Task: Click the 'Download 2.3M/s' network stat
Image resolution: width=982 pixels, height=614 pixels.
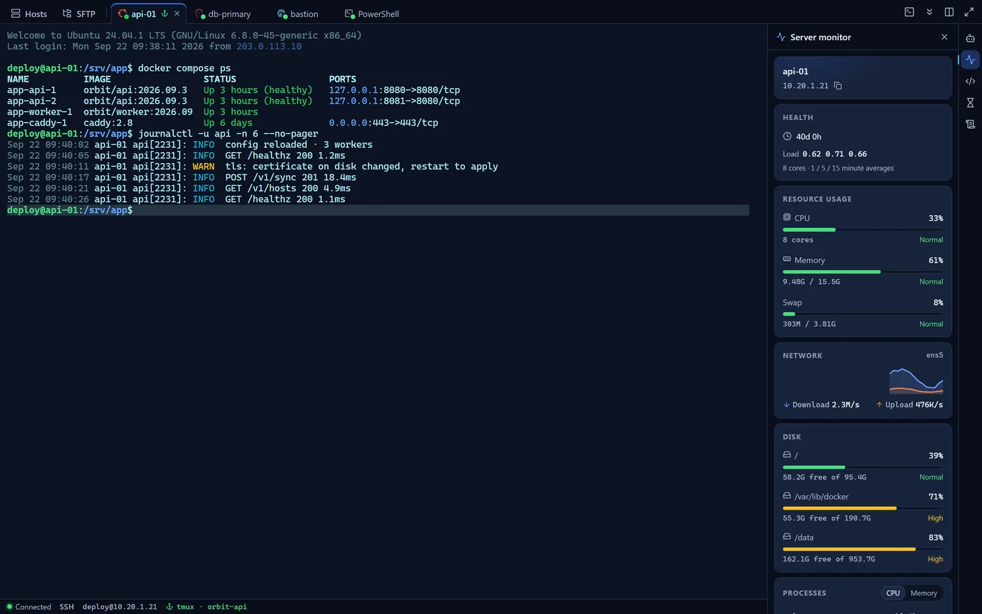Action: 821,405
